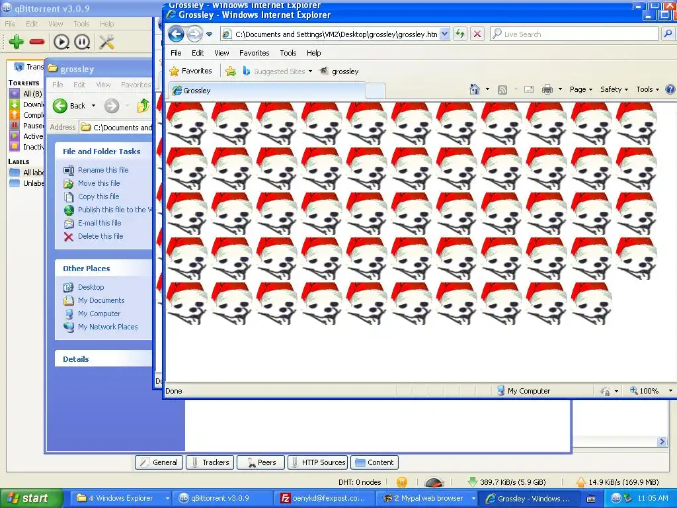Image resolution: width=677 pixels, height=508 pixels.
Task: Open the File menu in Internet Explorer
Action: click(176, 53)
